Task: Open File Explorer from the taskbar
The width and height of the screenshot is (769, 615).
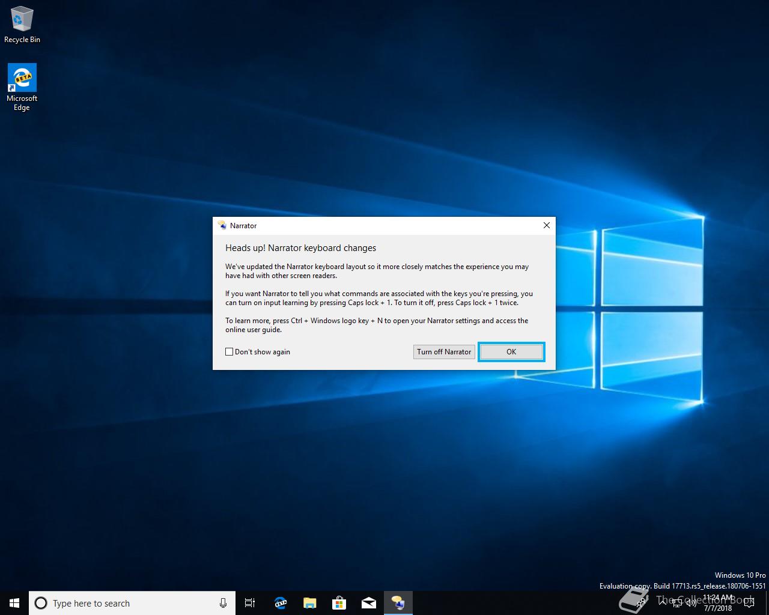Action: click(309, 603)
